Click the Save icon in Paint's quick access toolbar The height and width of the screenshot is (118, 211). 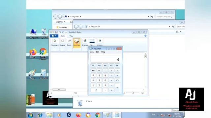point(56,32)
